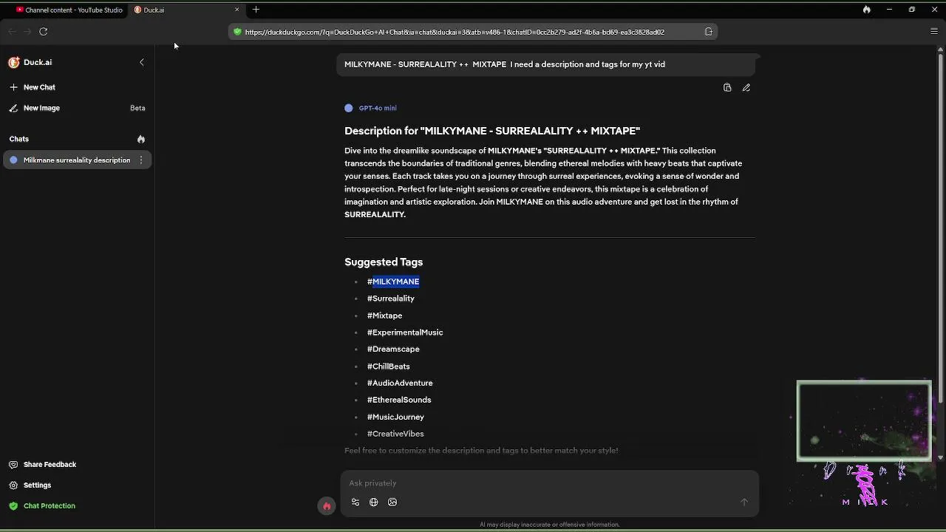Click the GPT-4o mini model label
Viewport: 946px width, 532px height.
[378, 108]
